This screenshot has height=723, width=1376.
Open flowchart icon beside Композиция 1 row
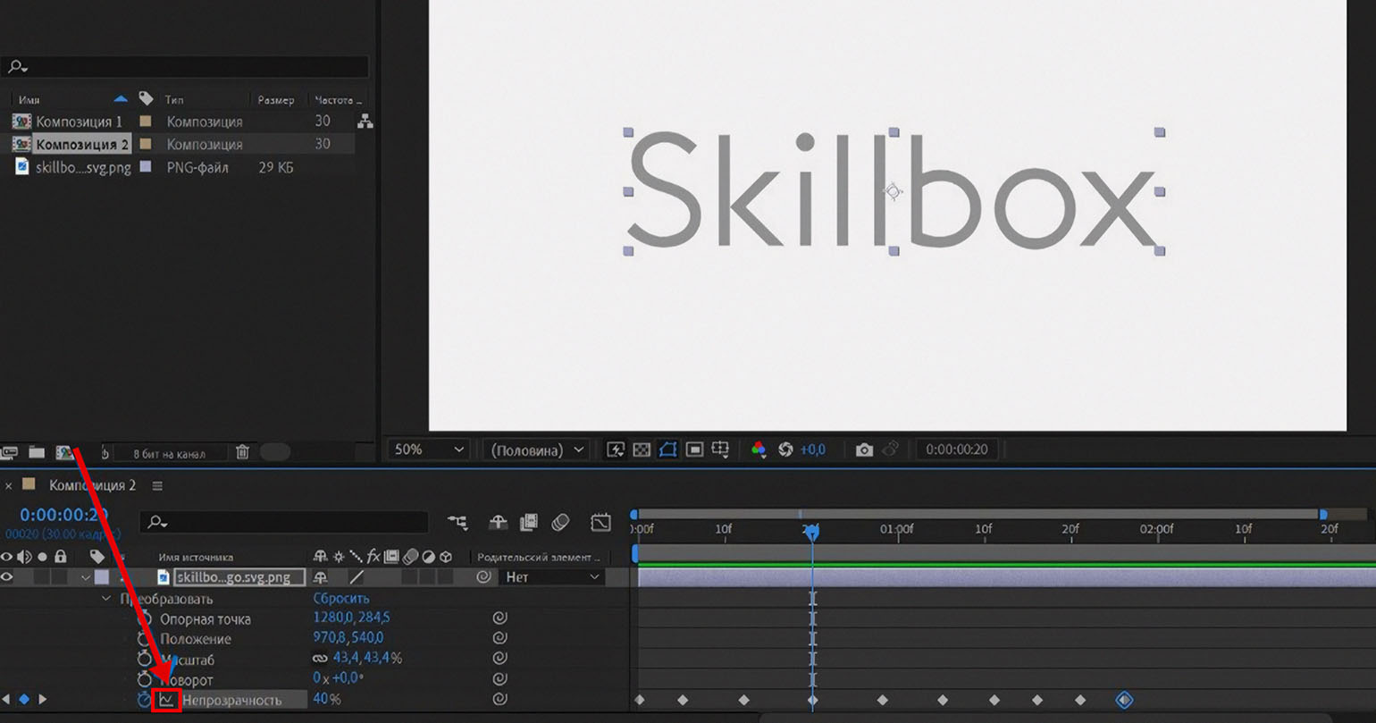[x=365, y=122]
